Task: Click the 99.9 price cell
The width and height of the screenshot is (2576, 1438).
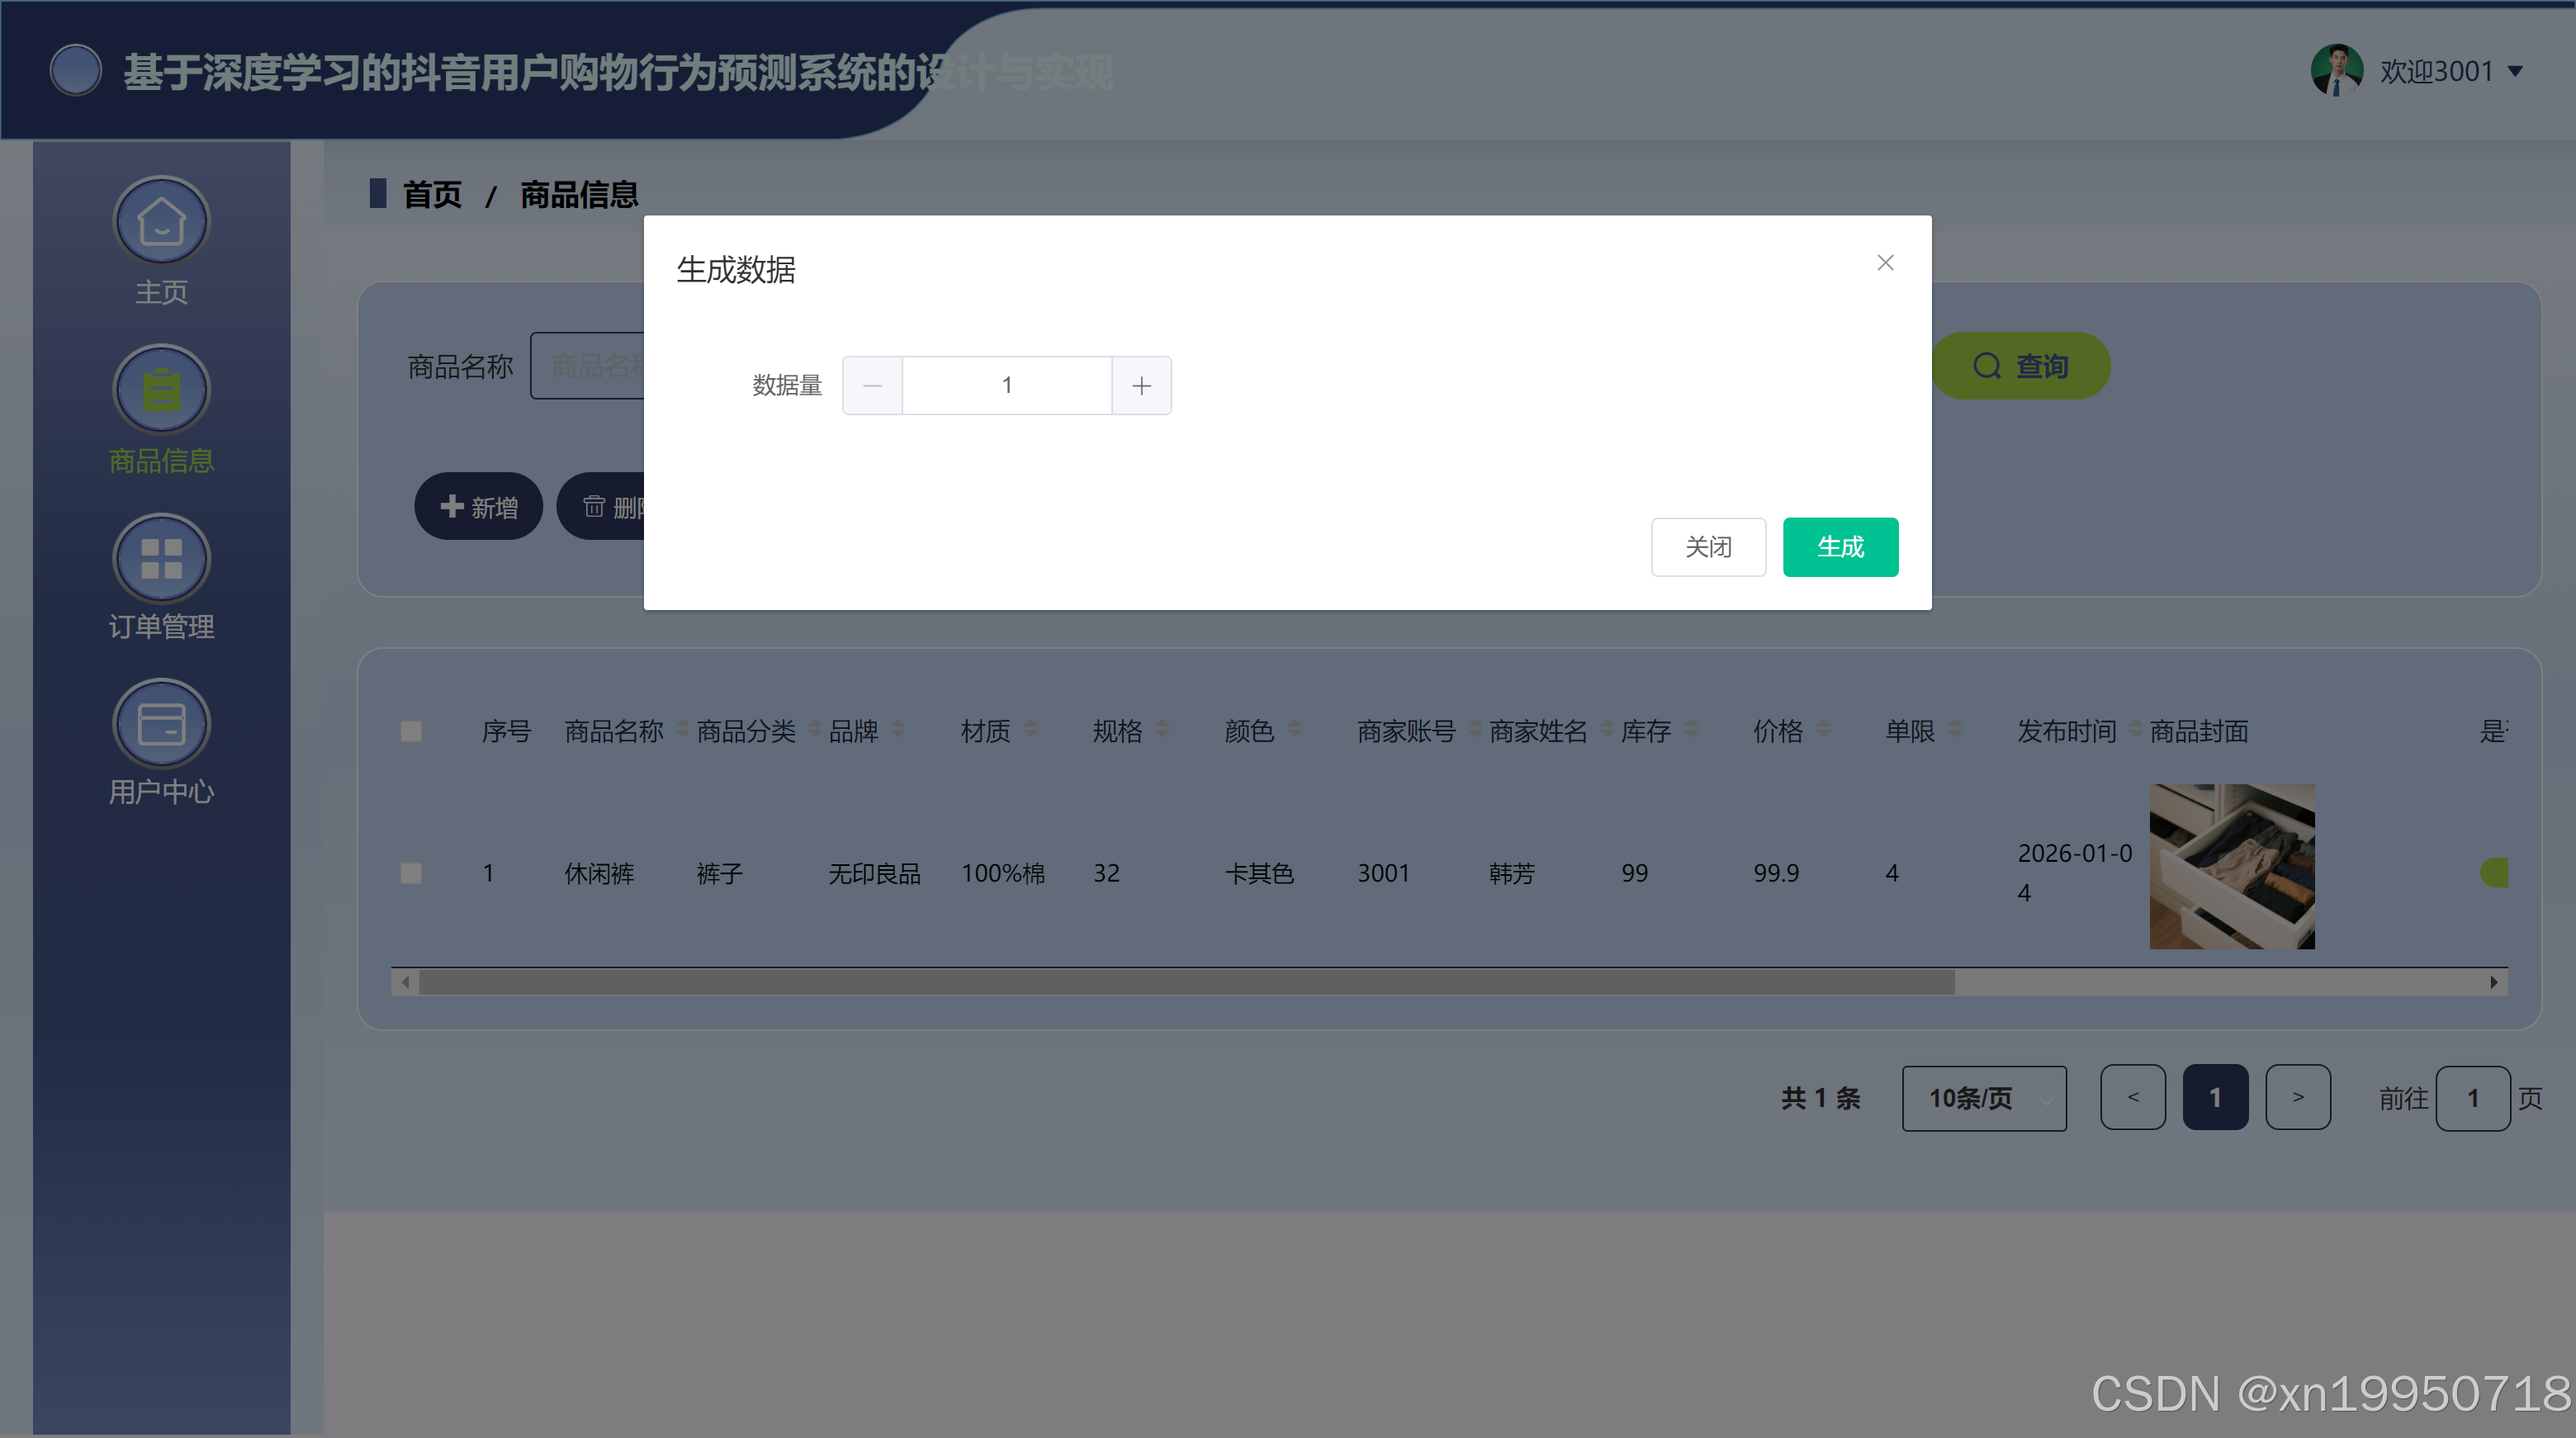Action: coord(1776,873)
